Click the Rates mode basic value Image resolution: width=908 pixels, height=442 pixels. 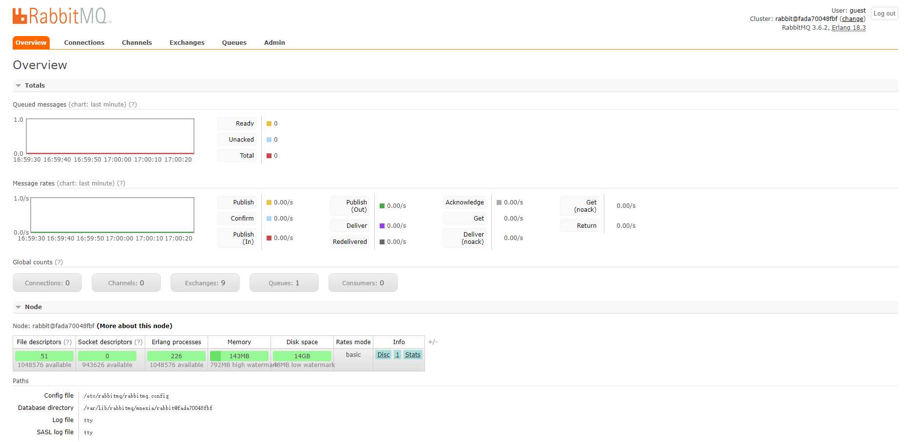click(x=353, y=355)
